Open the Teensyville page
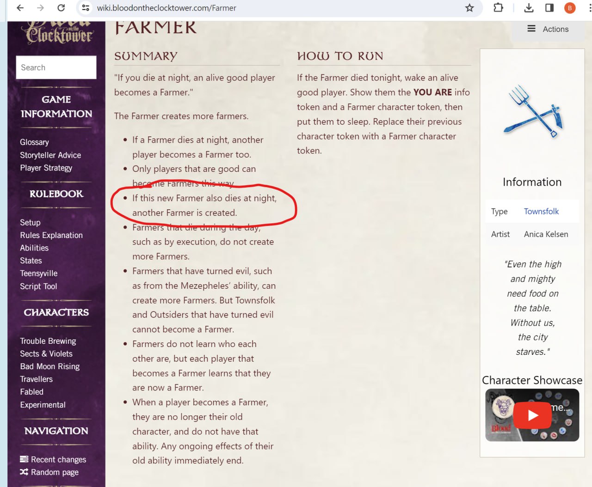This screenshot has width=592, height=487. pyautogui.click(x=39, y=273)
